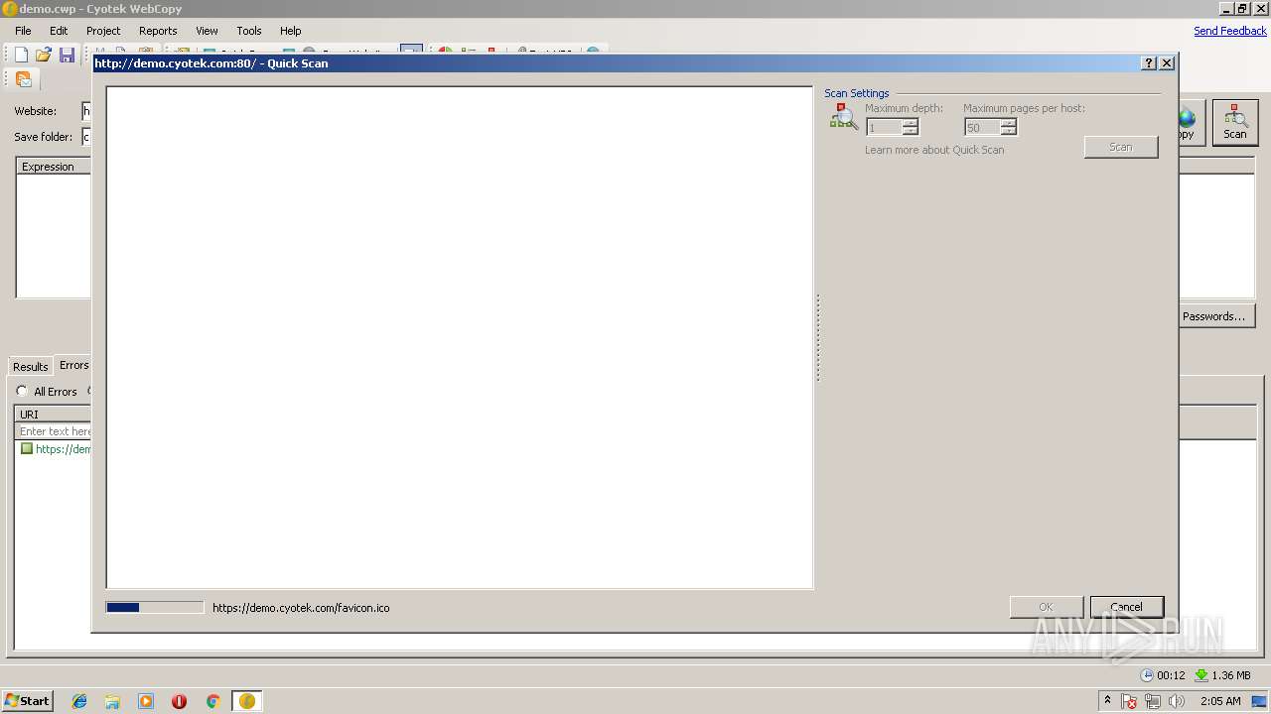Show hidden tray icons arrow
Image resolution: width=1271 pixels, height=714 pixels.
click(x=1107, y=700)
